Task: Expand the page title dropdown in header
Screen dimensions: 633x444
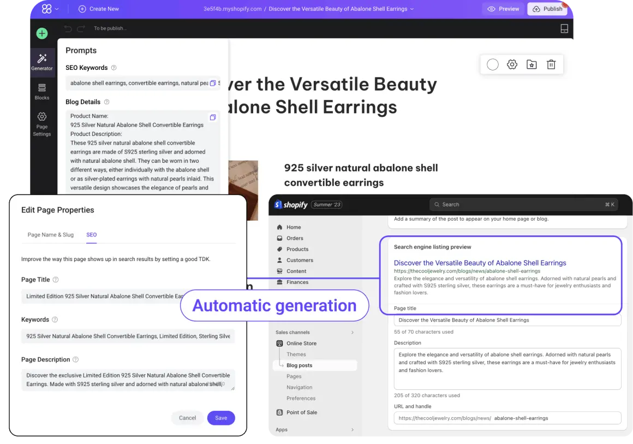Action: (412, 9)
